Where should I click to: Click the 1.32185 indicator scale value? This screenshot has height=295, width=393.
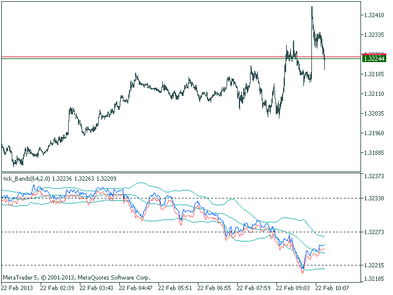(374, 279)
